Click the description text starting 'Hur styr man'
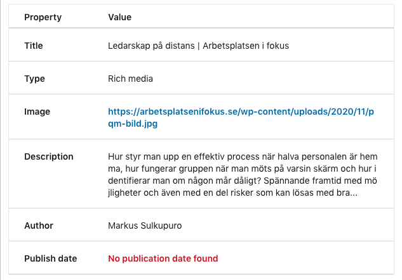 coord(243,174)
